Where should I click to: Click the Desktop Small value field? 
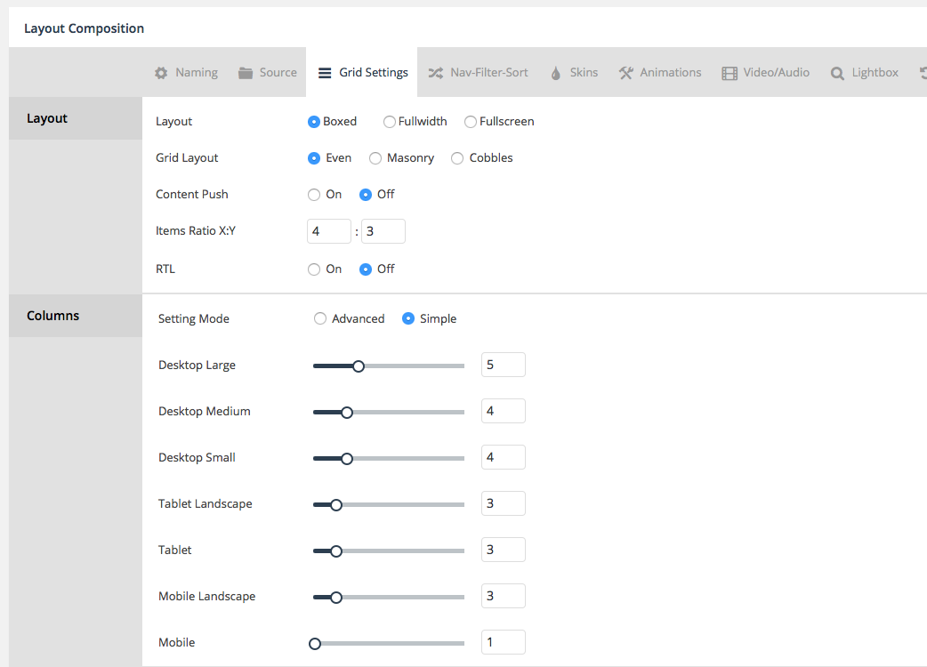(x=504, y=457)
